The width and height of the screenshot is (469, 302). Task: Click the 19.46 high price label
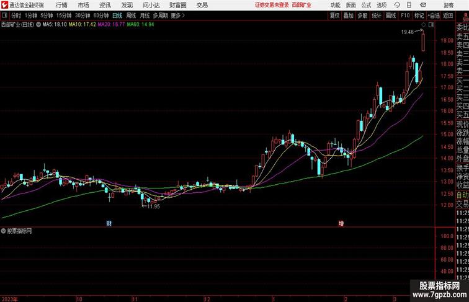coord(408,32)
